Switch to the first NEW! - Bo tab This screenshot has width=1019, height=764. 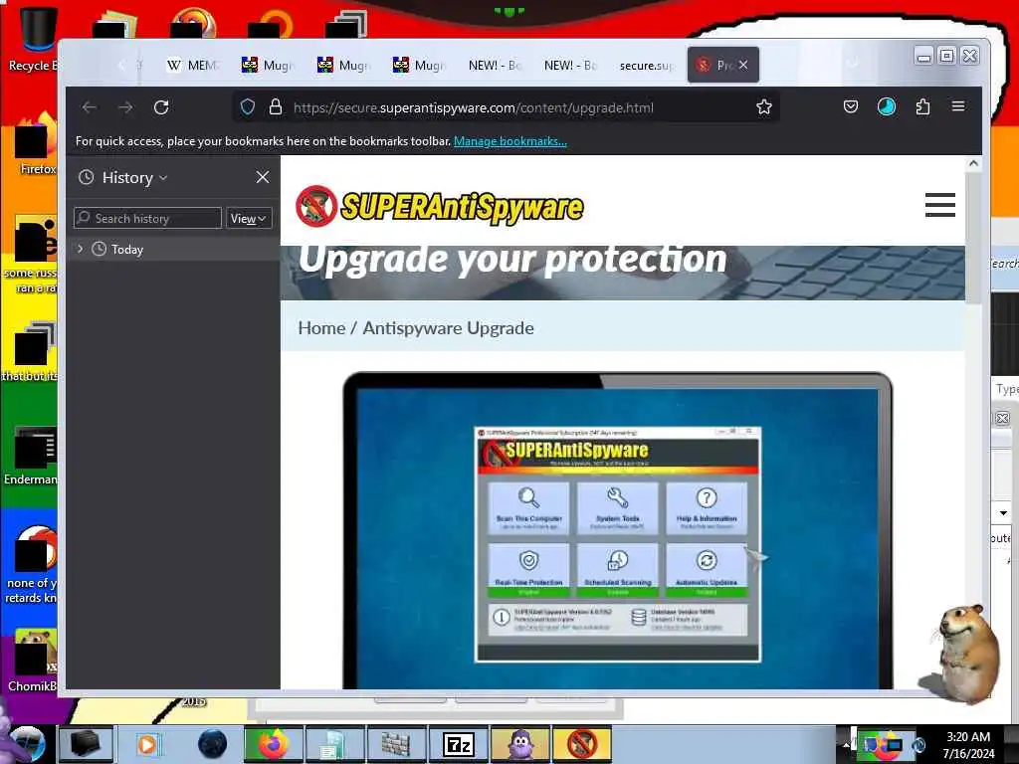coord(495,65)
